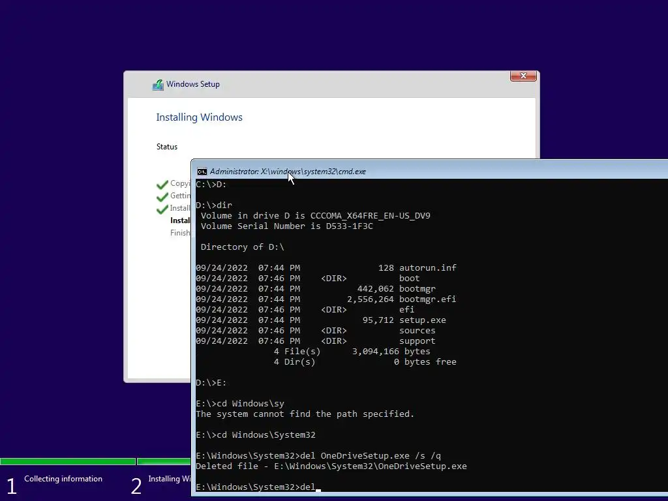Click the green checkmark beside Copying step

(162, 185)
